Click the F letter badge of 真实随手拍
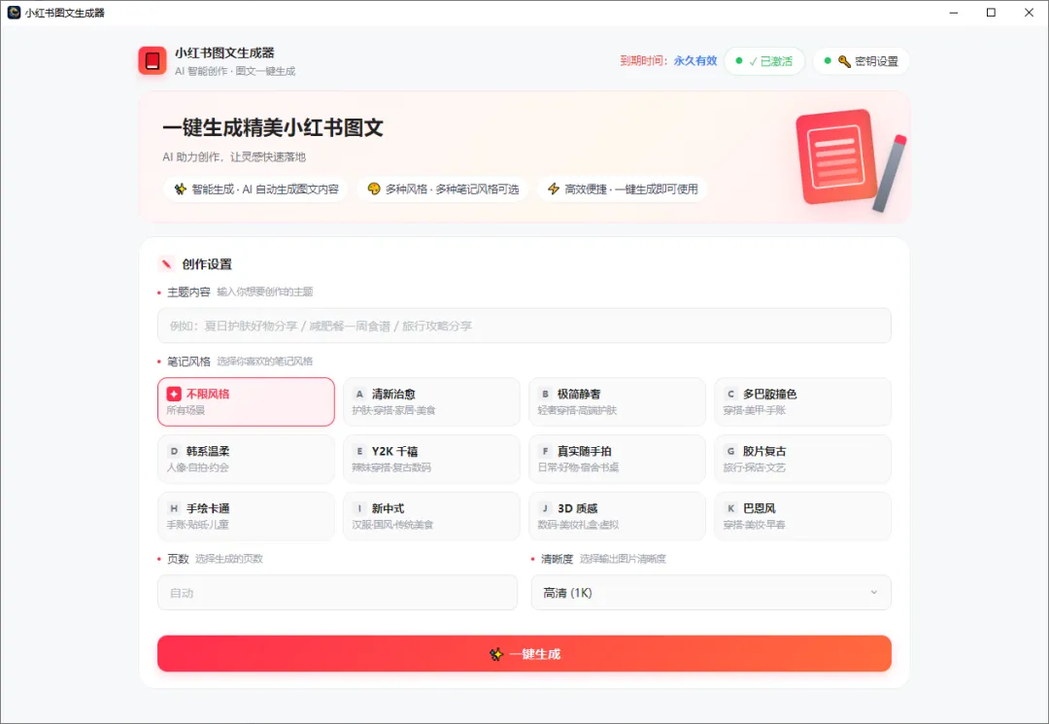The width and height of the screenshot is (1049, 724). (545, 451)
